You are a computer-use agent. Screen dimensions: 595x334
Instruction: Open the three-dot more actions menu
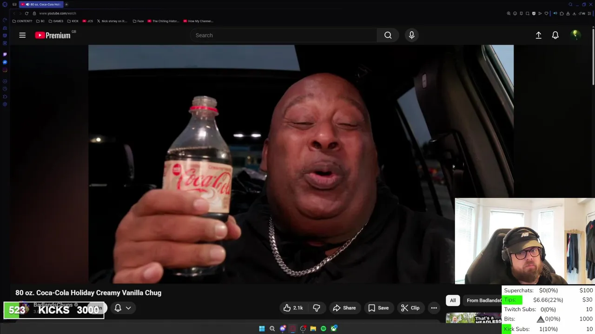tap(434, 308)
